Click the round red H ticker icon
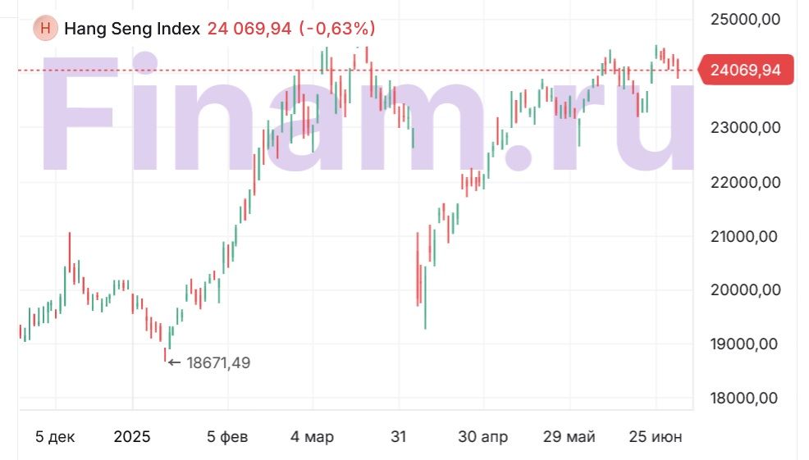This screenshot has width=809, height=460. [45, 29]
